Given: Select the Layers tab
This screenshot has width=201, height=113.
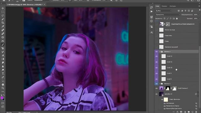Looking at the screenshot, I should point(157,6).
